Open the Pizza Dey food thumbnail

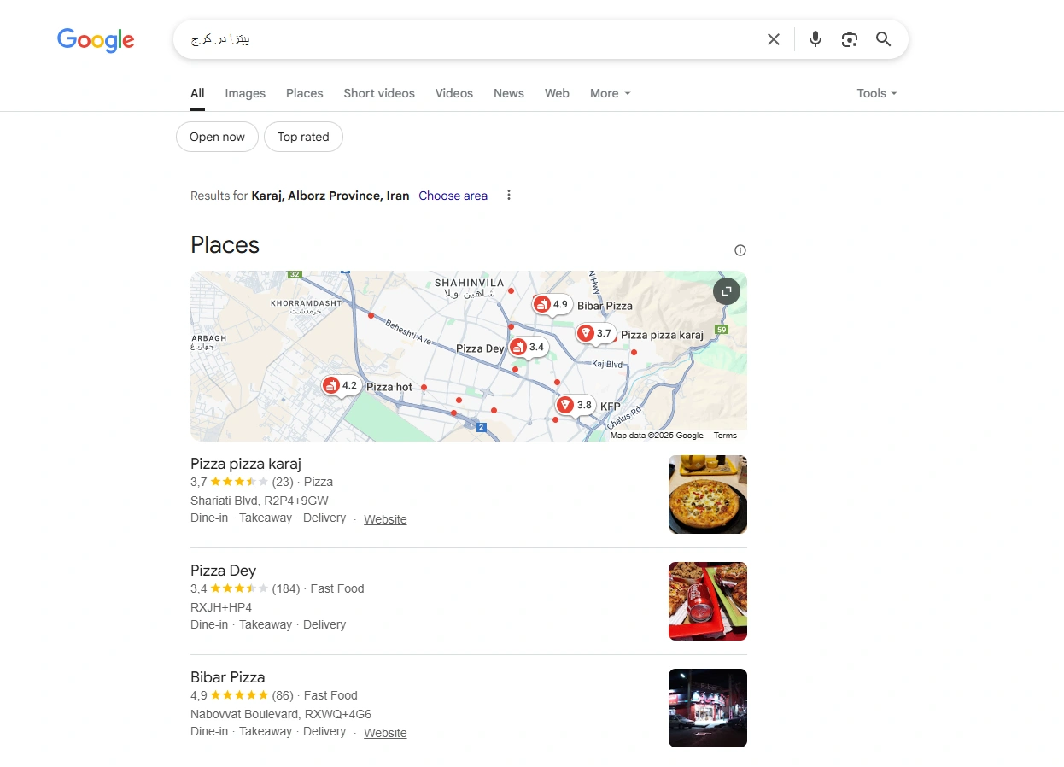(x=707, y=601)
